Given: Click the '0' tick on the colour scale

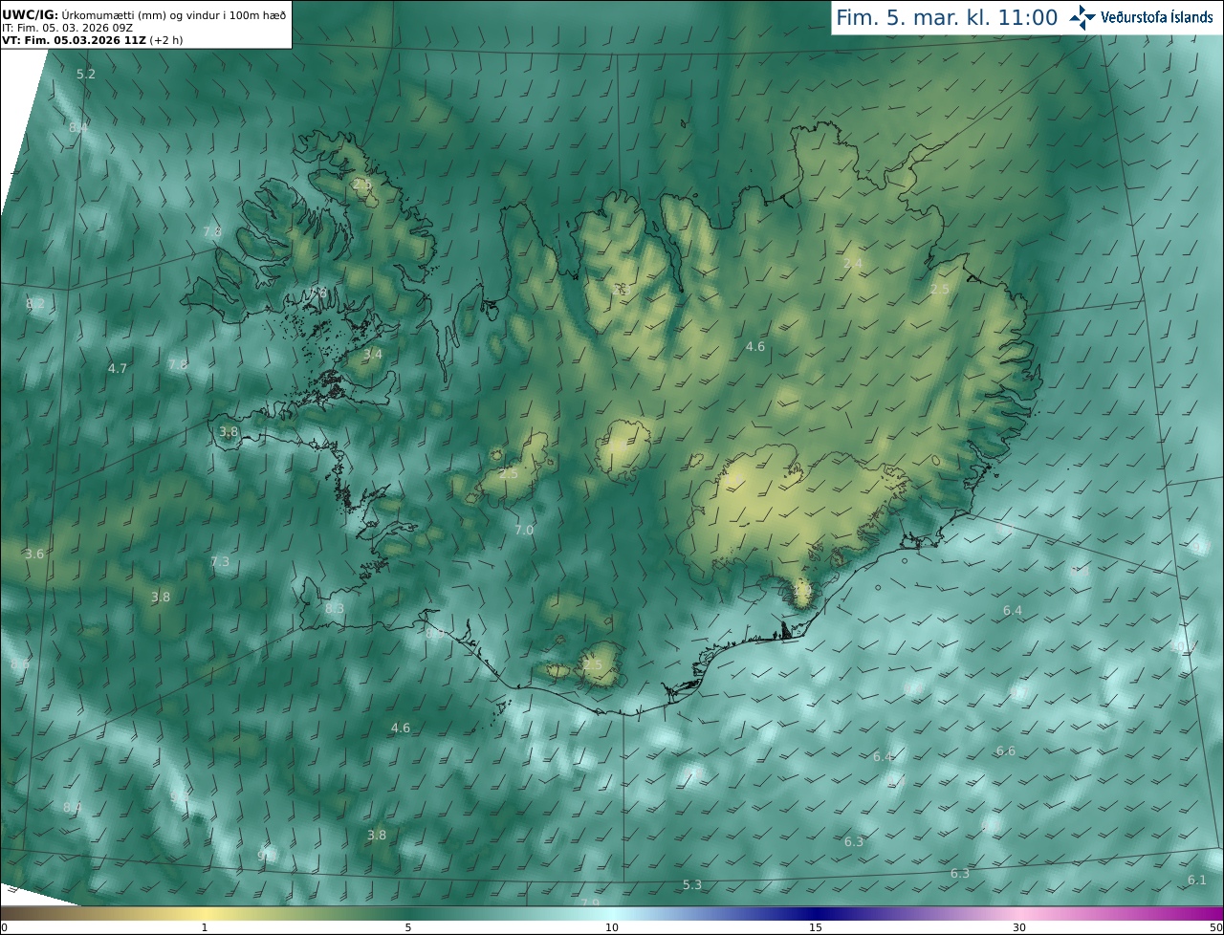Looking at the screenshot, I should click(4, 927).
